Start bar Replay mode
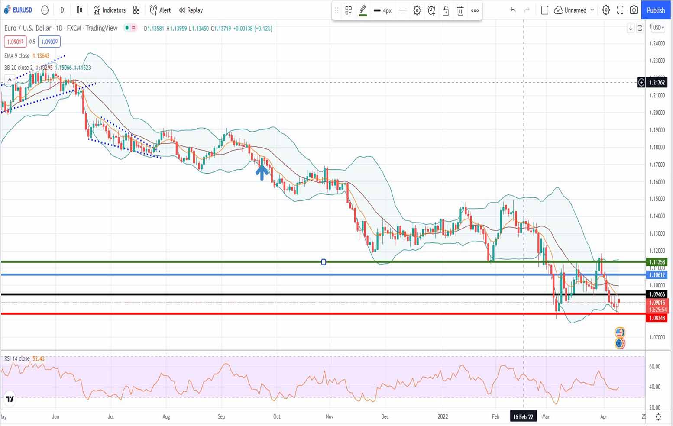This screenshot has width=673, height=426. 191,10
